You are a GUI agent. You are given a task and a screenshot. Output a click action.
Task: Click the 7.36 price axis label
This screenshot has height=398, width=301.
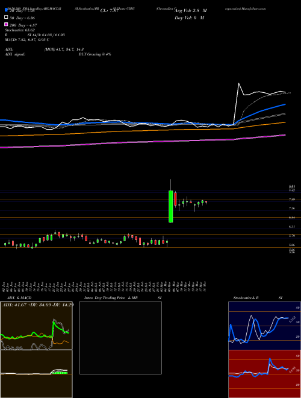click(x=292, y=209)
